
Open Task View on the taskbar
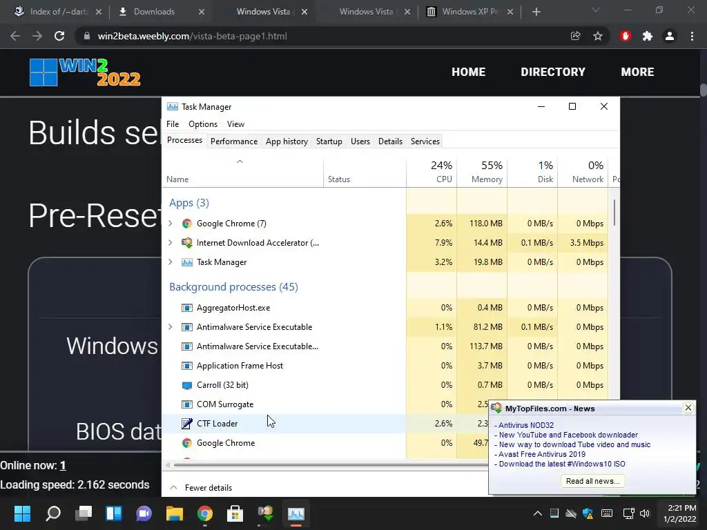tap(84, 513)
